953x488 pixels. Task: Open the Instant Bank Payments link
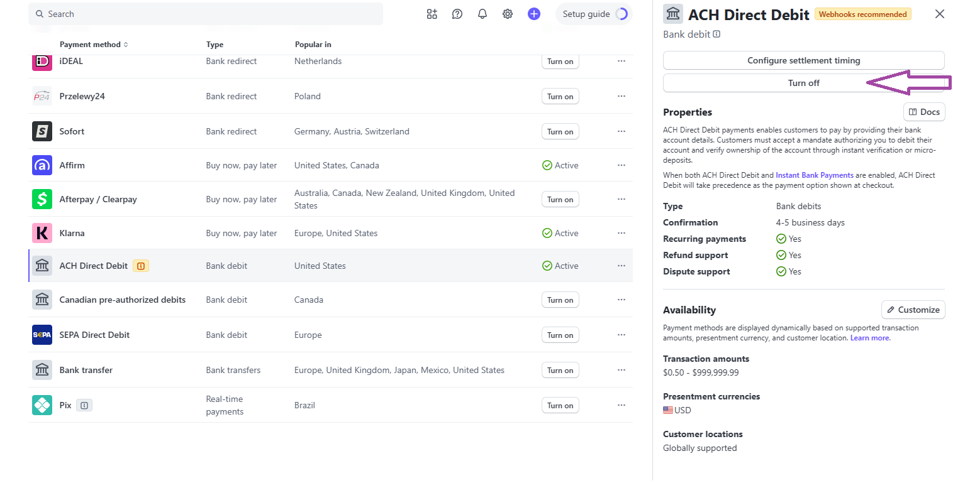pyautogui.click(x=814, y=175)
